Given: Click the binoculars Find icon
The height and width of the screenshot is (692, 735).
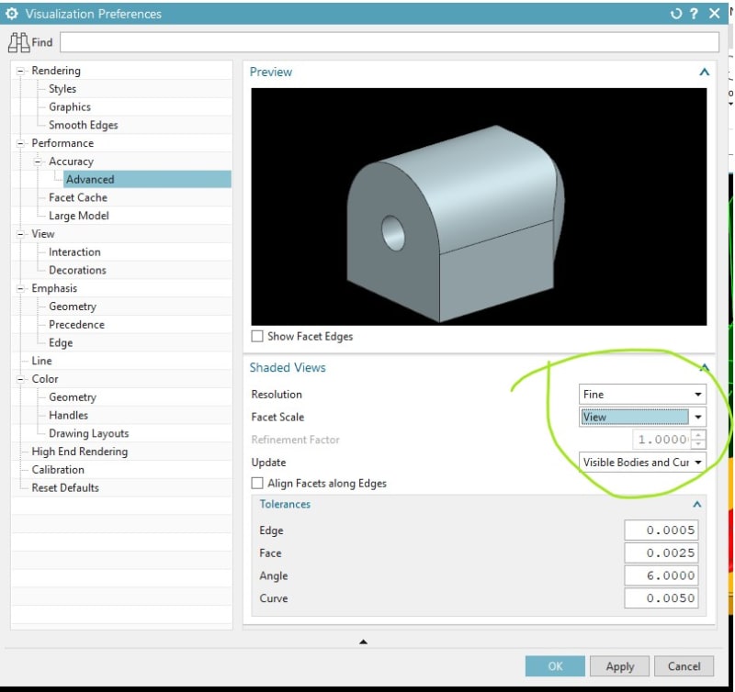Looking at the screenshot, I should [18, 42].
